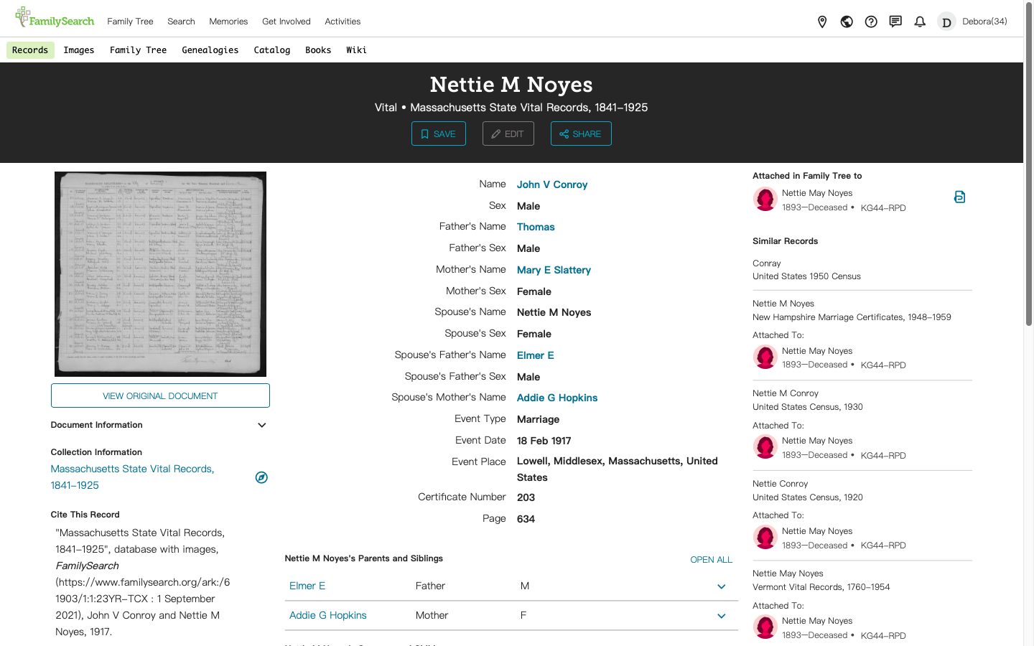The image size is (1034, 646).
Task: Click the SHARE button
Action: point(581,134)
